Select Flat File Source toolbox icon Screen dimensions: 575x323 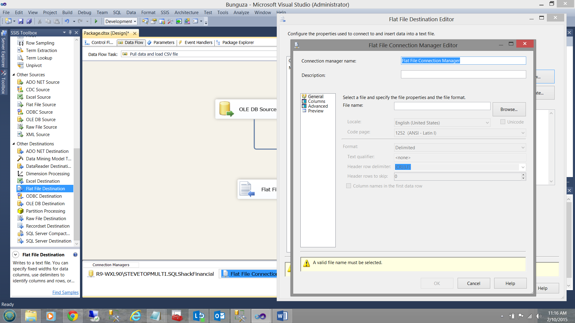click(x=20, y=105)
